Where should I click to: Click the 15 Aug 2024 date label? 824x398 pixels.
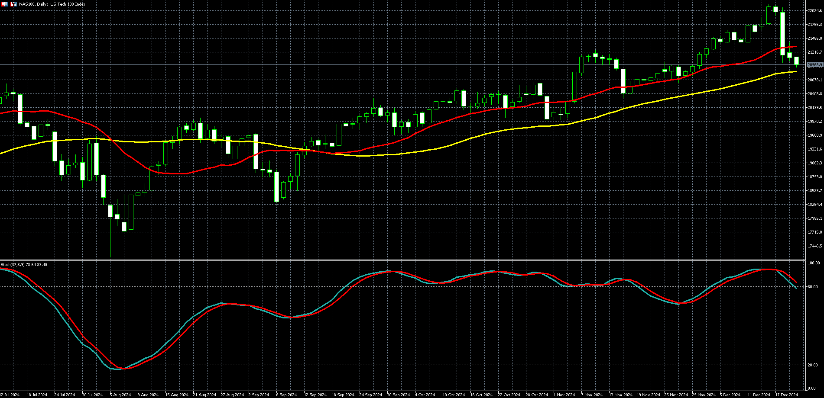pyautogui.click(x=177, y=395)
